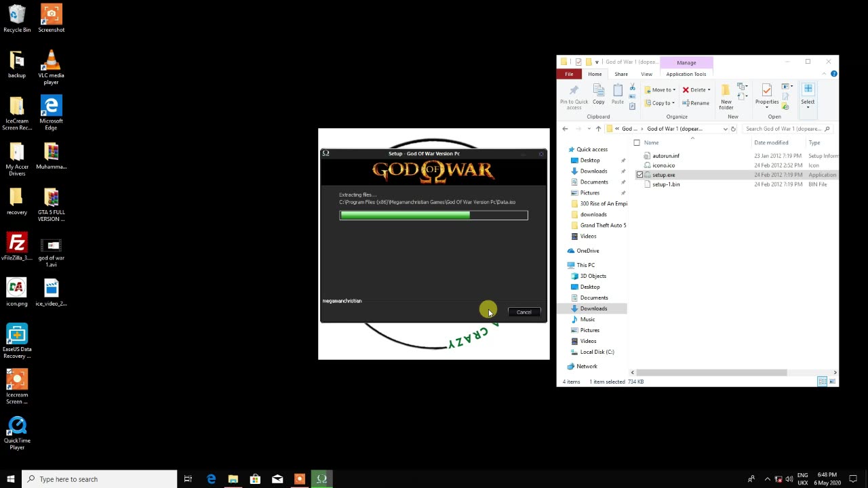Viewport: 868px width, 488px height.
Task: Cancel the God of War setup extraction
Action: tap(524, 312)
